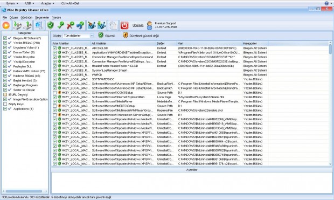The image size is (334, 200).
Task: Select the 'Software\Microsoft\Internet Explorer\Main' row
Action: click(190, 97)
